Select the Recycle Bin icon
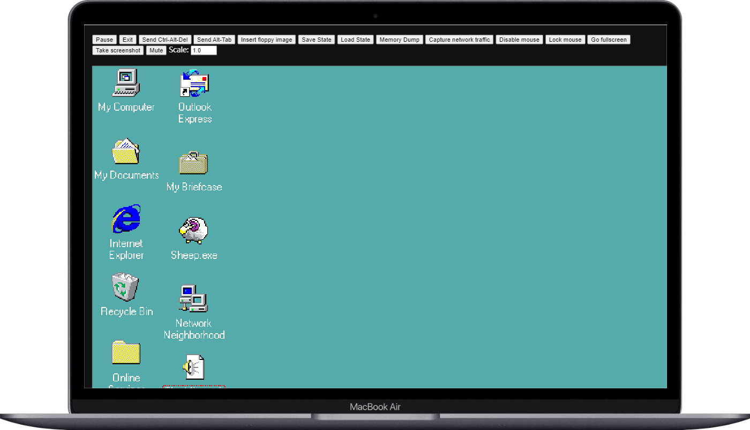This screenshot has width=750, height=430. coord(125,287)
